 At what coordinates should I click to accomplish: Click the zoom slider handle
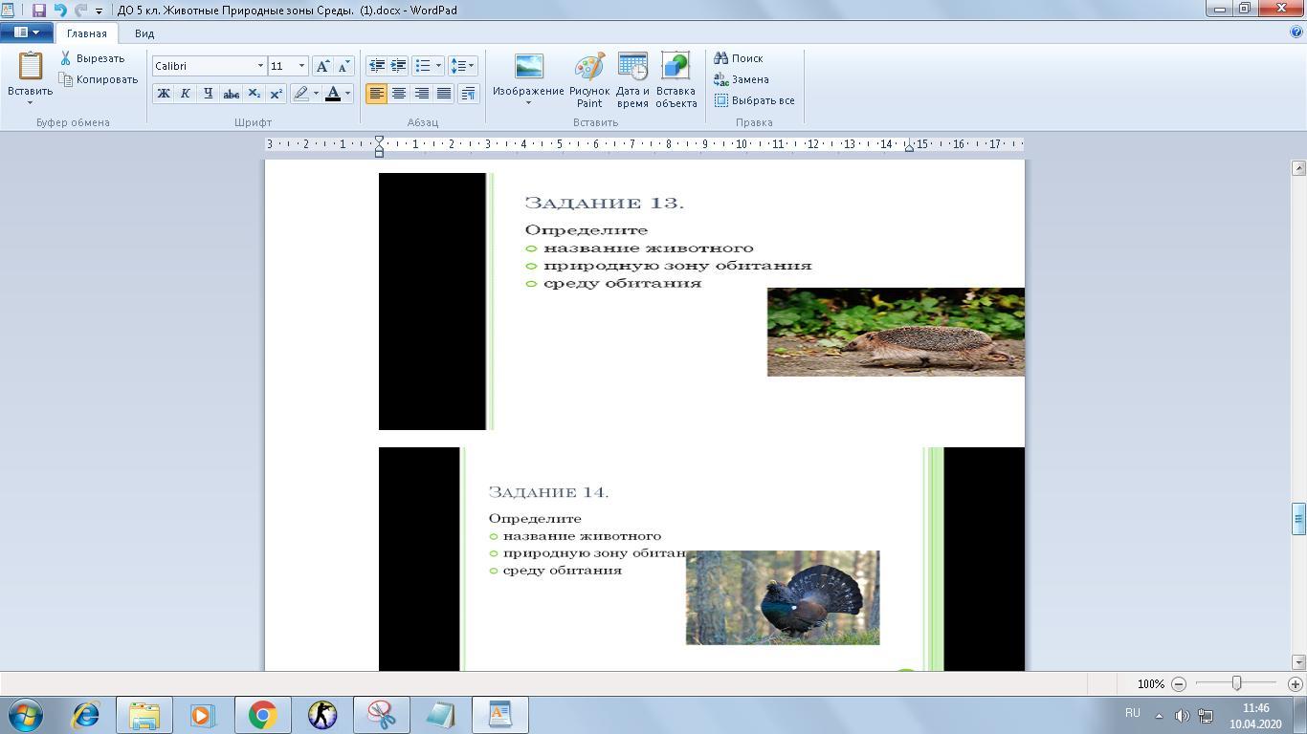1236,683
